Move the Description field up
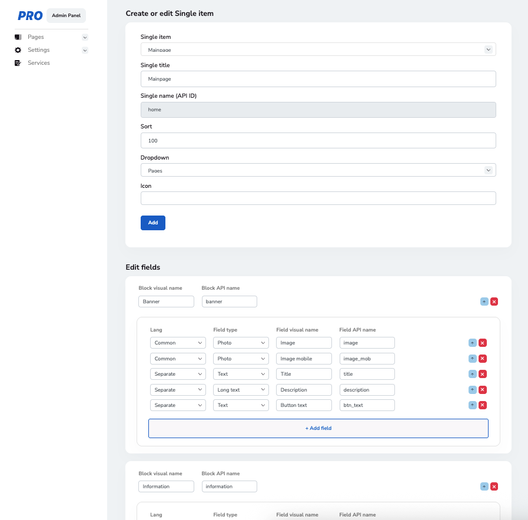The height and width of the screenshot is (520, 528). tap(472, 390)
